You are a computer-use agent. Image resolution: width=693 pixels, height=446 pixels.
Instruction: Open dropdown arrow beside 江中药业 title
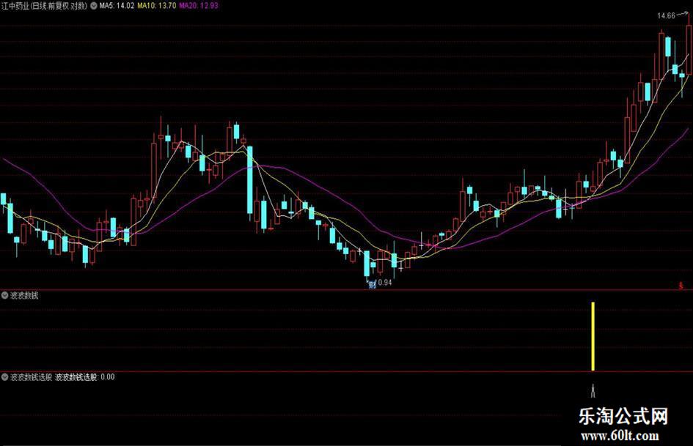click(94, 6)
